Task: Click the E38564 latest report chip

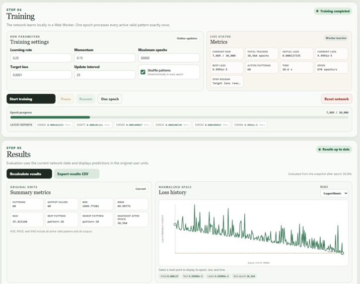Action: tap(249, 125)
